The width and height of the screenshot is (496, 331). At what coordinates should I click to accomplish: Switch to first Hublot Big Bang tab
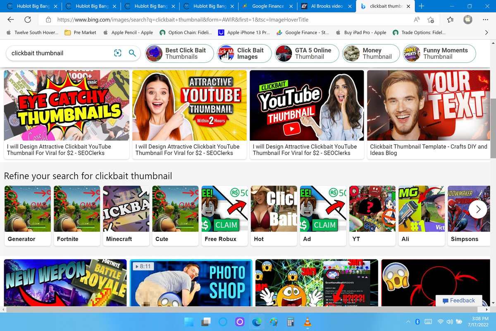(x=32, y=6)
